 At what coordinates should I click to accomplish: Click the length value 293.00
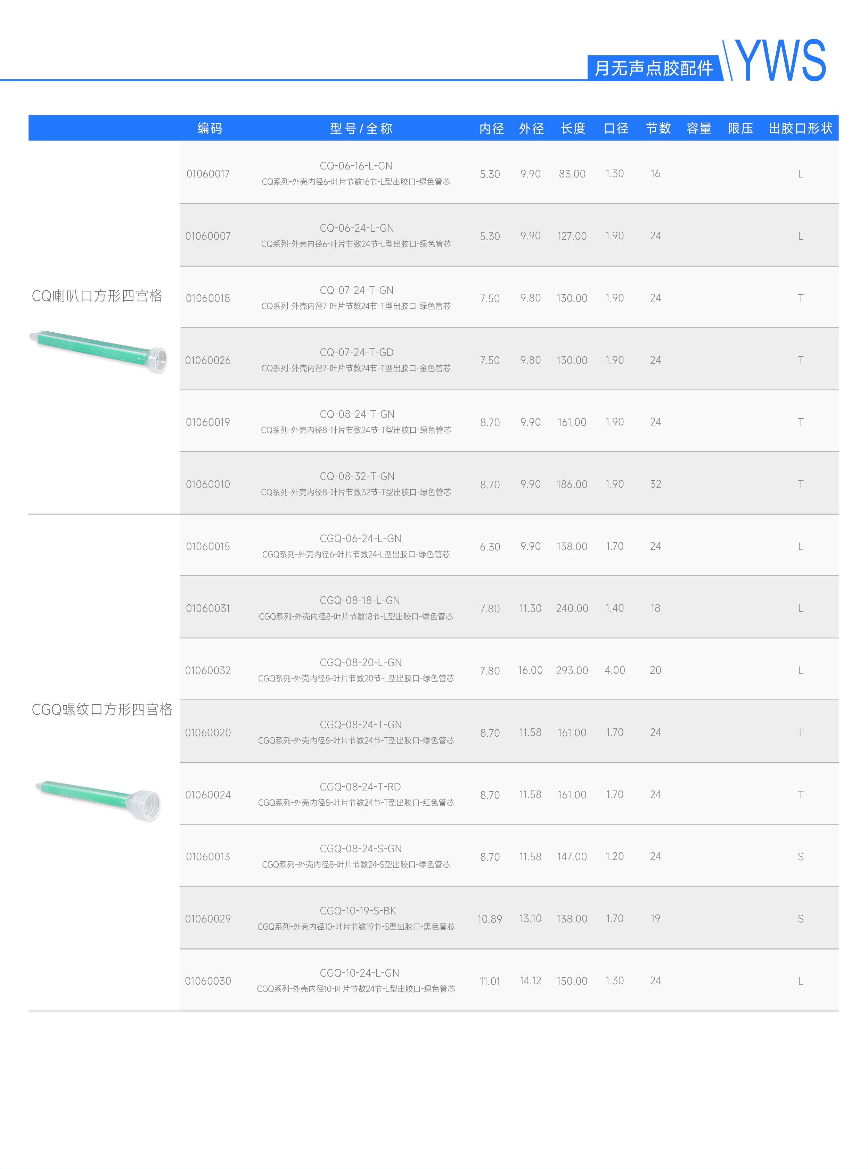pyautogui.click(x=572, y=670)
